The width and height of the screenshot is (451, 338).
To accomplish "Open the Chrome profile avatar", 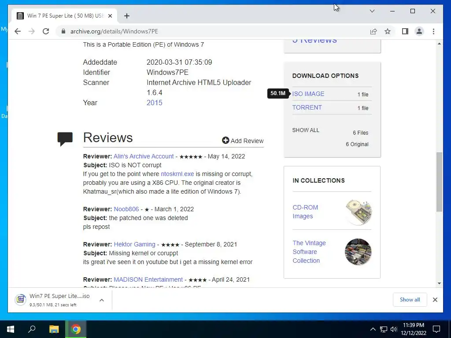I will [419, 31].
